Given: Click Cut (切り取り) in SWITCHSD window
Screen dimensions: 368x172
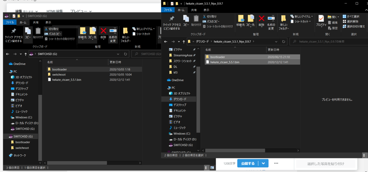Looking at the screenshot, I should (x=51, y=29).
